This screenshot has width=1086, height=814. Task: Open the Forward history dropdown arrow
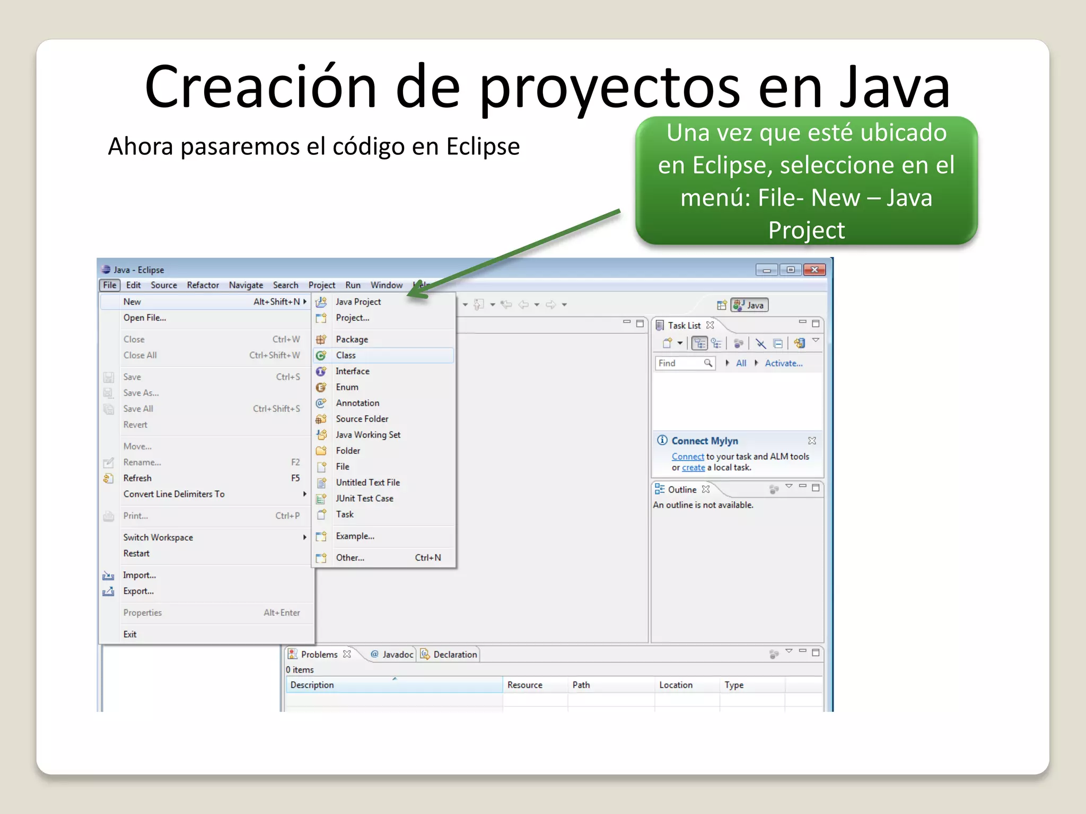(x=564, y=305)
